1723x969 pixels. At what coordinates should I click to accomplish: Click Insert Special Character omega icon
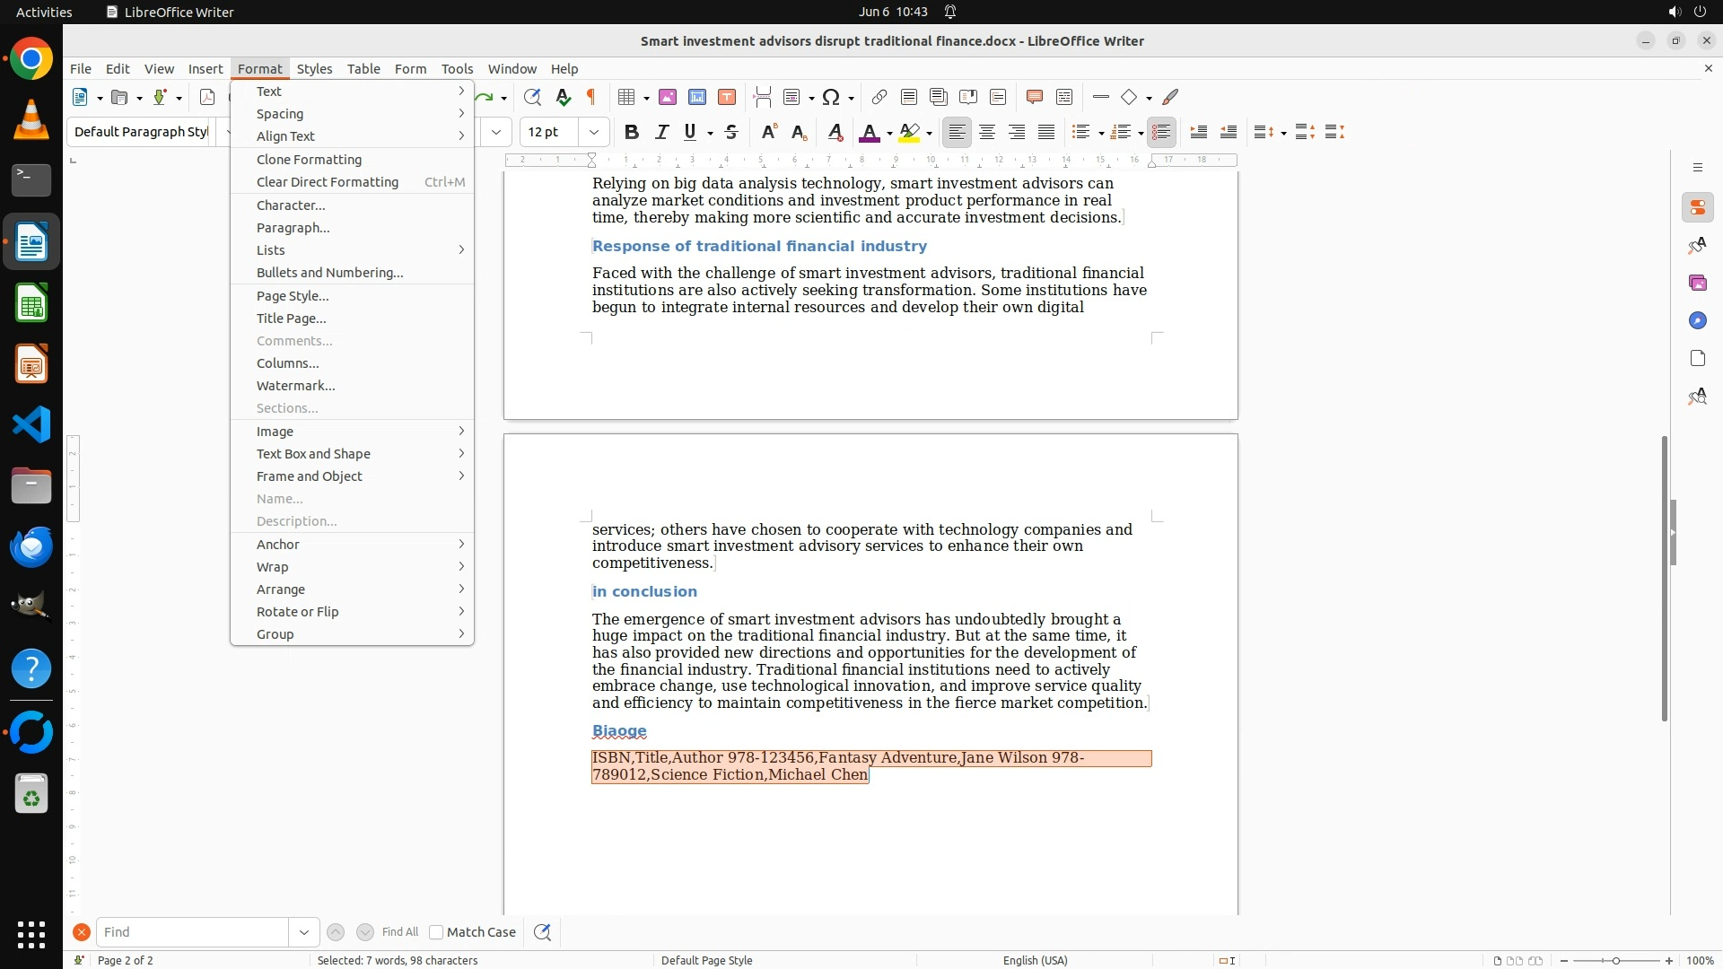point(831,97)
